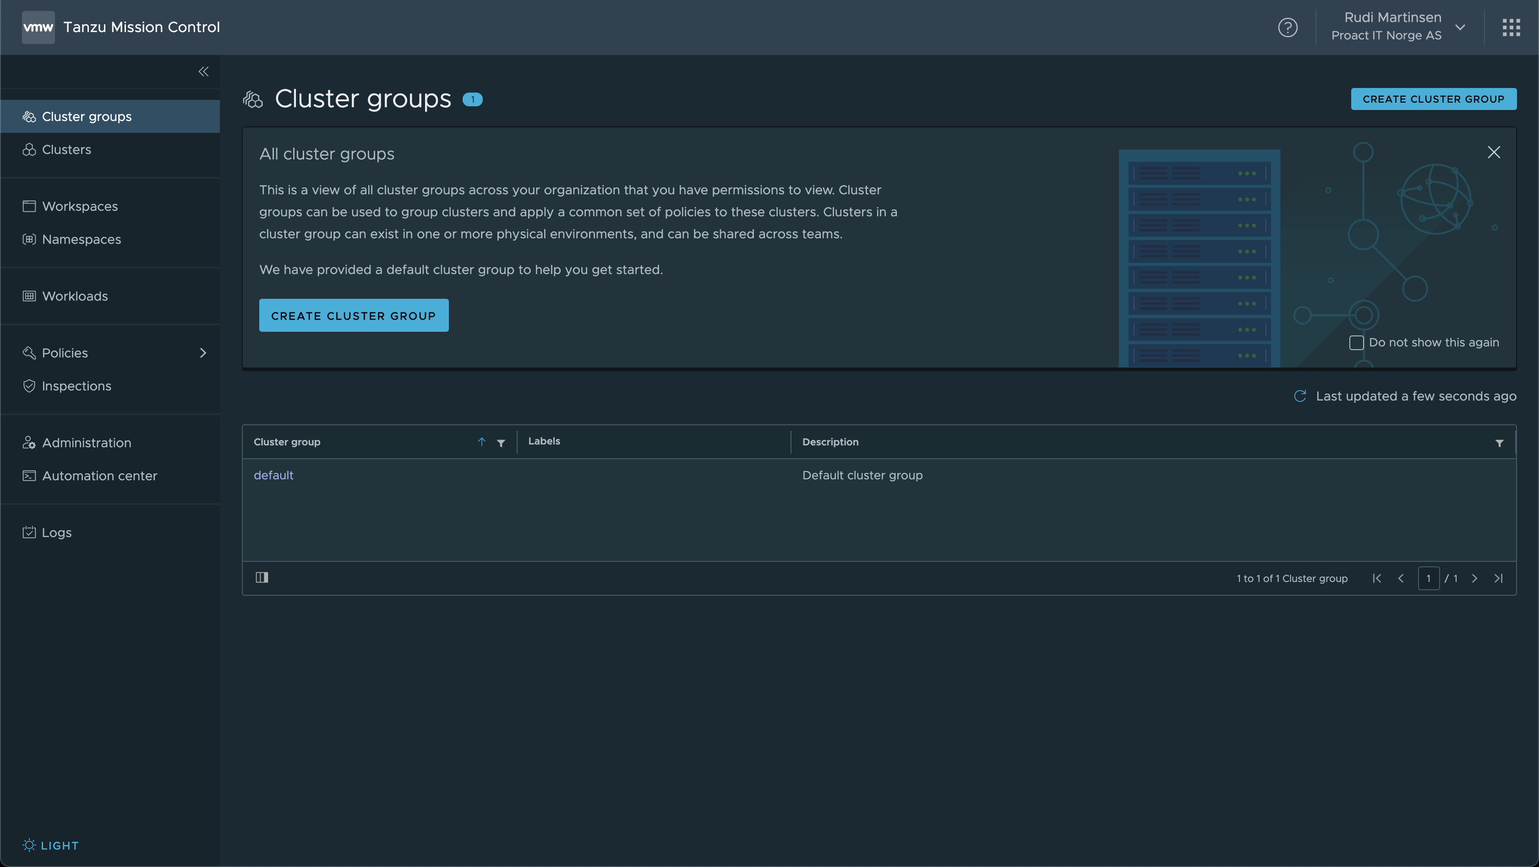The height and width of the screenshot is (867, 1539).
Task: Open the column visibility toggle icon
Action: pyautogui.click(x=262, y=577)
